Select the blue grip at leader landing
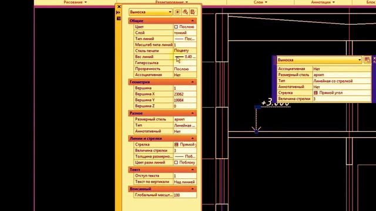This screenshot has height=211, width=376. pyautogui.click(x=257, y=107)
